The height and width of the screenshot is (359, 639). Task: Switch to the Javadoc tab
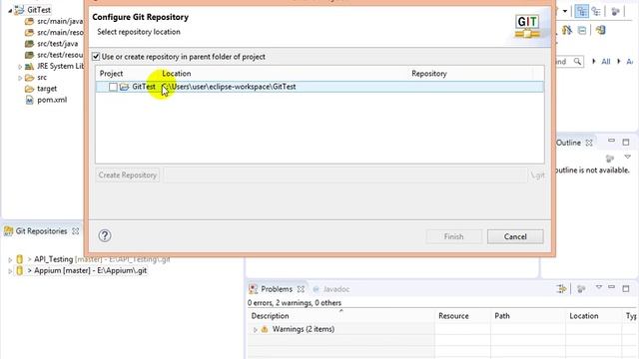(x=336, y=289)
